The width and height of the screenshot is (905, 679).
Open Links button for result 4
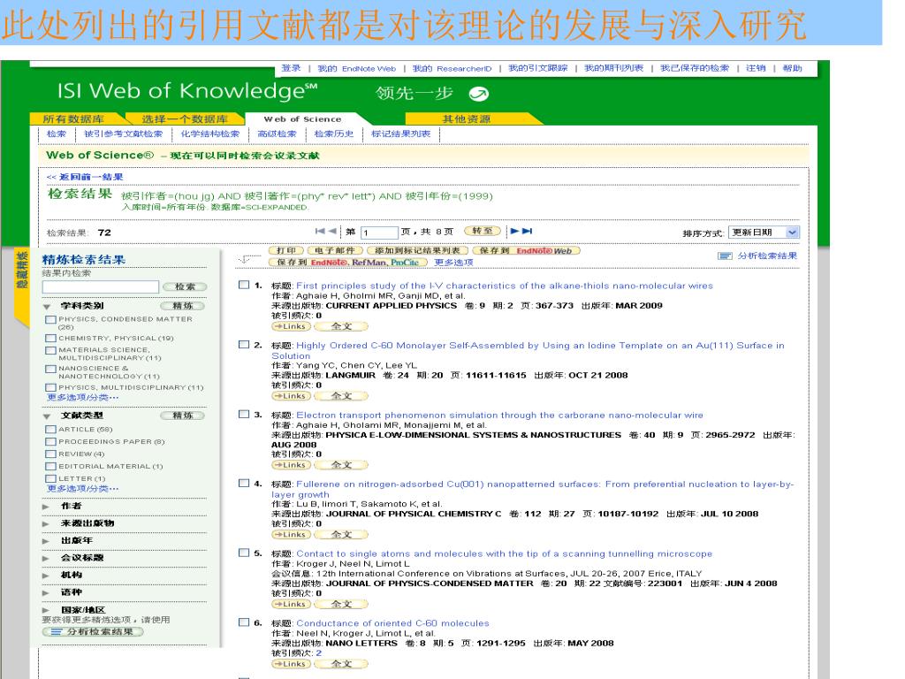(291, 535)
